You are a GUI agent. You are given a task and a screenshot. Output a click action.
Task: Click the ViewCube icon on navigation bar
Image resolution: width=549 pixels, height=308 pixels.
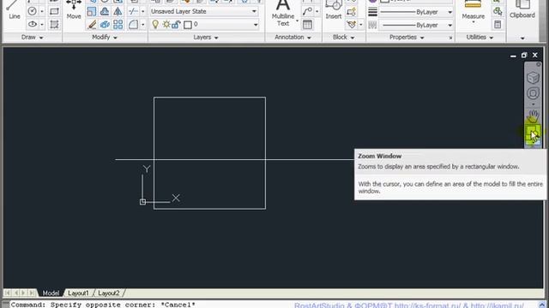tap(533, 78)
